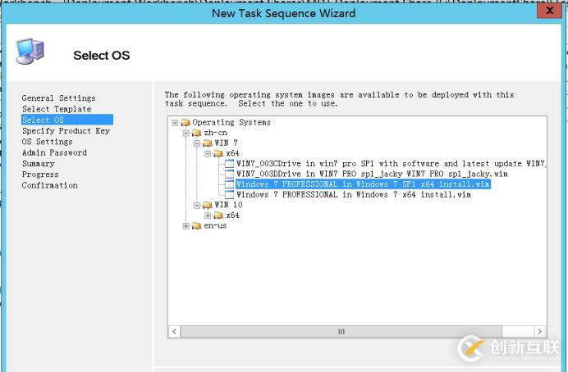568x372 pixels.
Task: Go to Admin Password wizard step
Action: 54,152
